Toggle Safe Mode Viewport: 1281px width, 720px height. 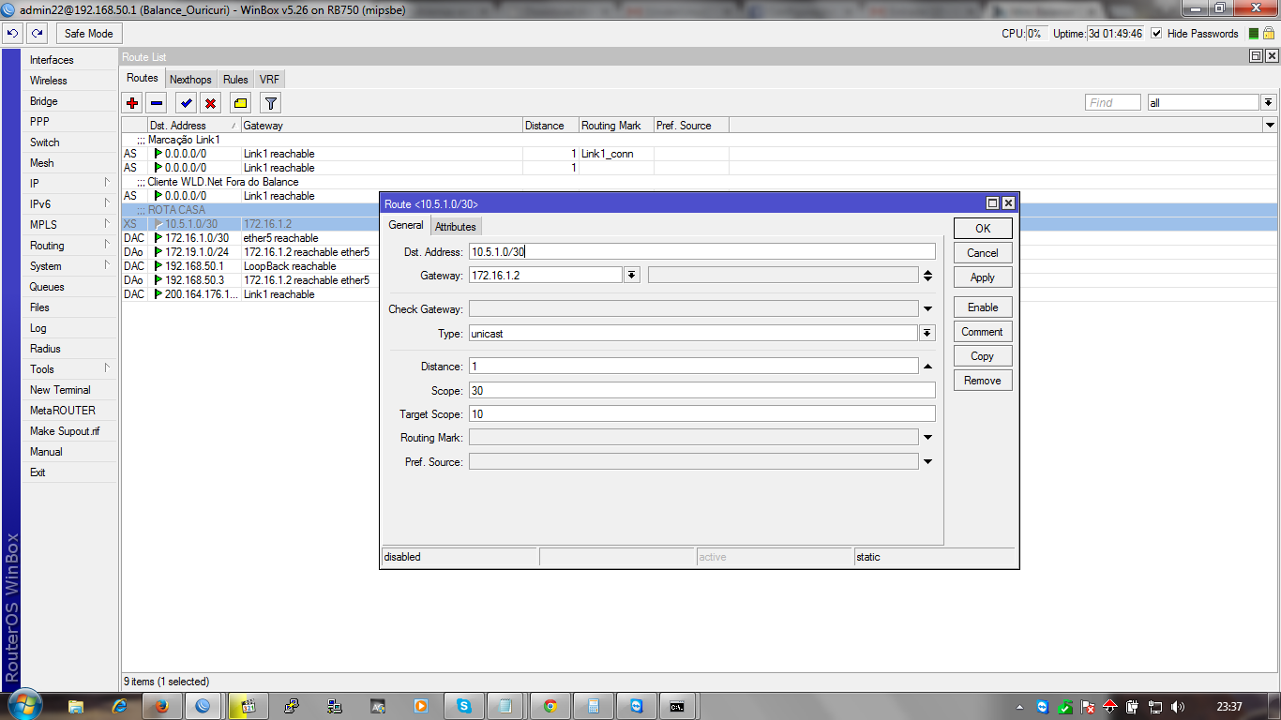(88, 34)
